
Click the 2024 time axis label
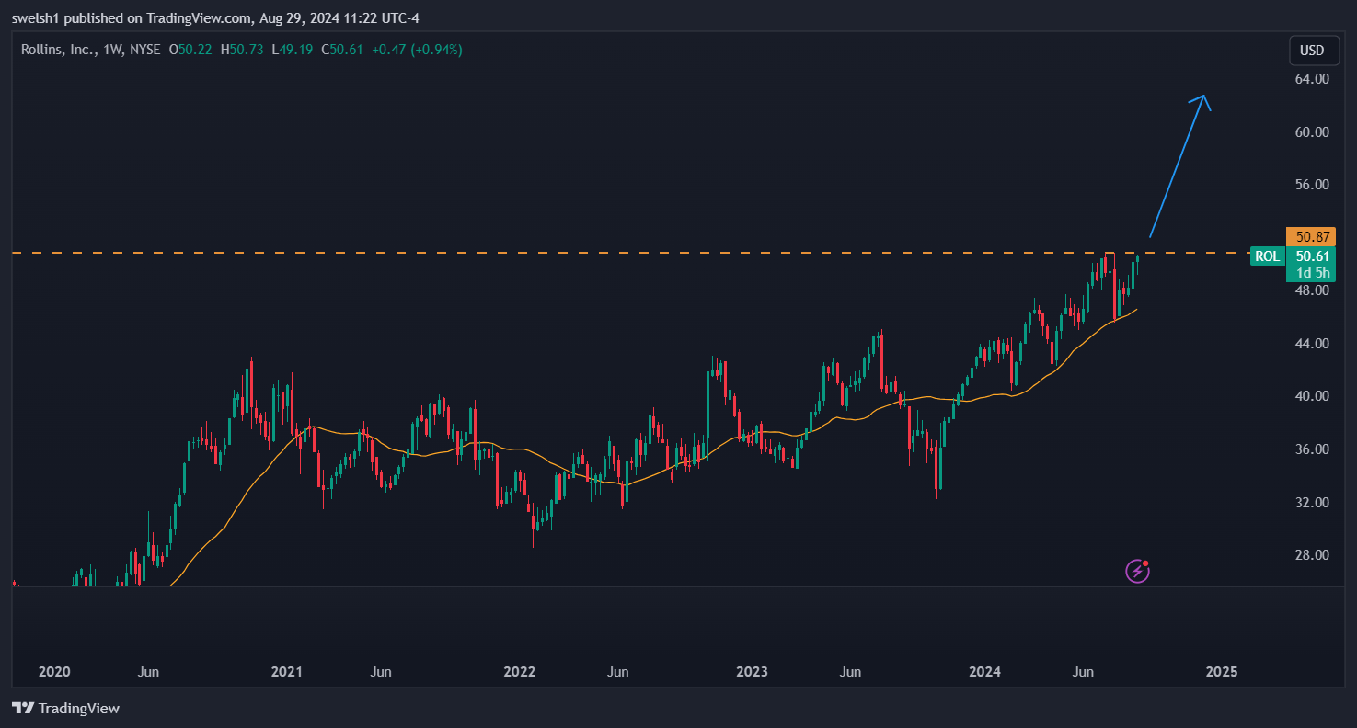click(985, 672)
